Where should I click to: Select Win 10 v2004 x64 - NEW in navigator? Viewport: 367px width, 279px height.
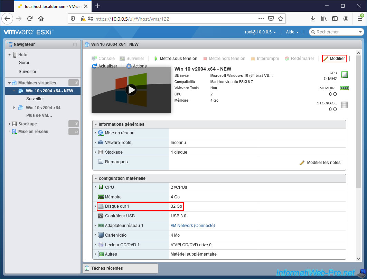(x=43, y=91)
